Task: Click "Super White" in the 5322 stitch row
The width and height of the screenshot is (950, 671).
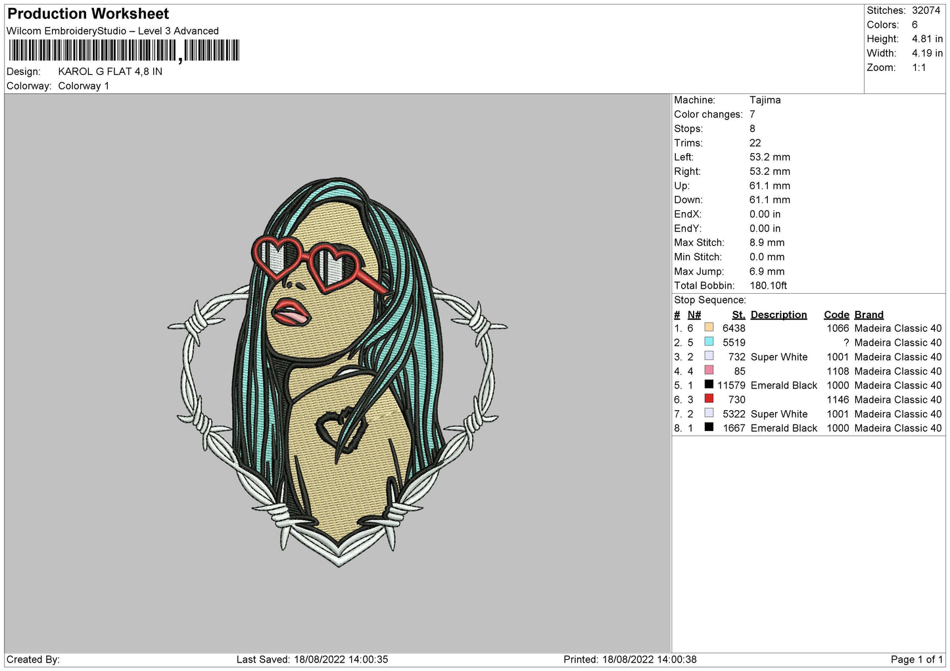Action: point(779,414)
